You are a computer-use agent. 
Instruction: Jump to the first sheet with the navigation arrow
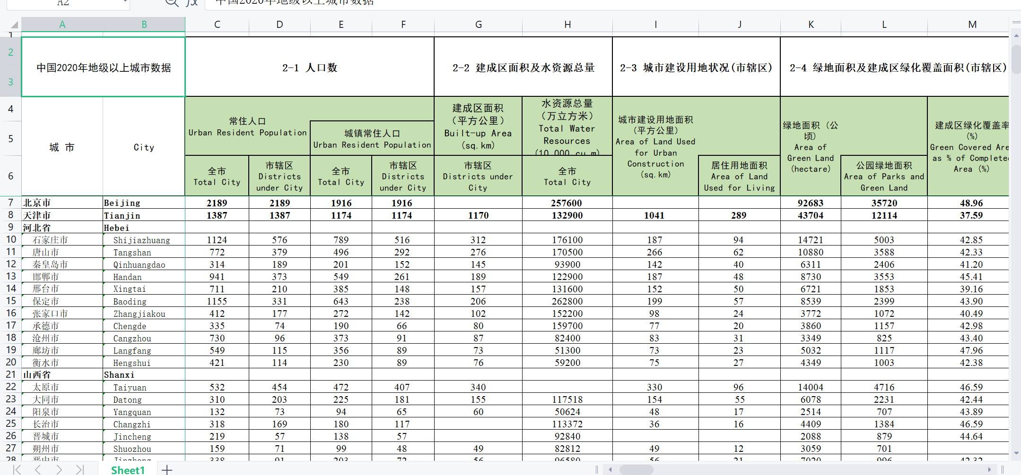tap(17, 469)
